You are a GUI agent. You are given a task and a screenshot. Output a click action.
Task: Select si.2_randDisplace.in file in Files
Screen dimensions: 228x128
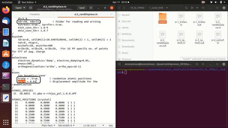[218, 21]
